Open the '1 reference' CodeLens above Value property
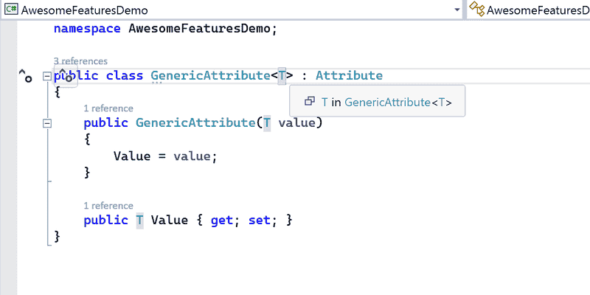 (108, 206)
